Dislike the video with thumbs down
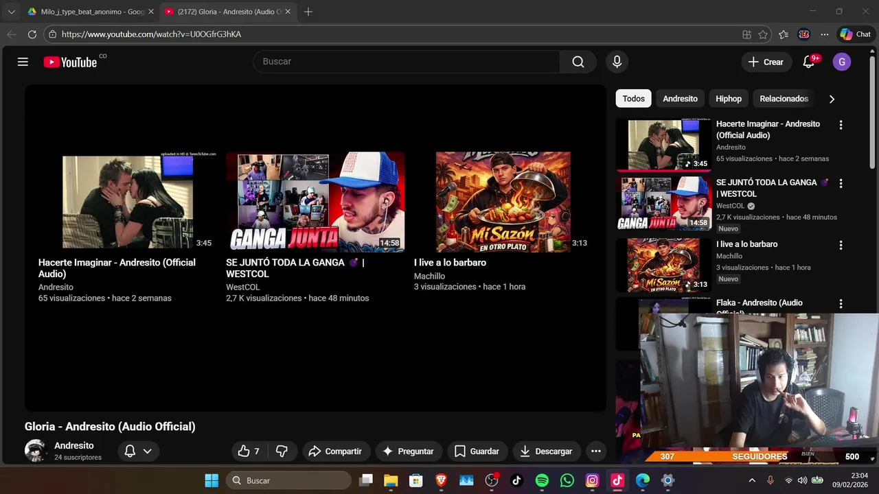Viewport: 879px width, 494px height. (282, 451)
